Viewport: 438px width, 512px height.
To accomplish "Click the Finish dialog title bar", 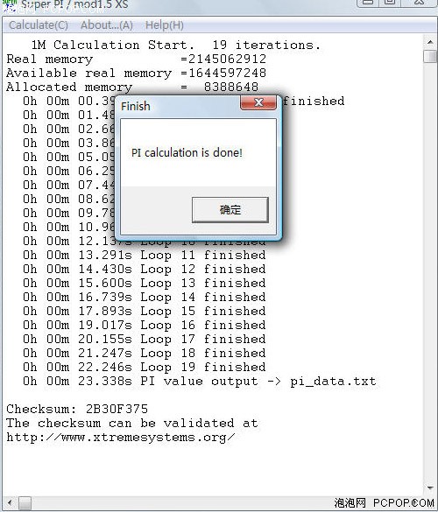I will click(x=180, y=106).
